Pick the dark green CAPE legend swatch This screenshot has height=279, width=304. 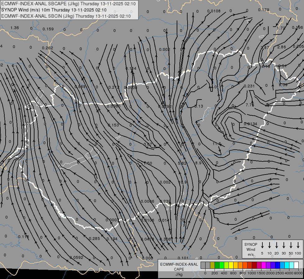(217, 265)
